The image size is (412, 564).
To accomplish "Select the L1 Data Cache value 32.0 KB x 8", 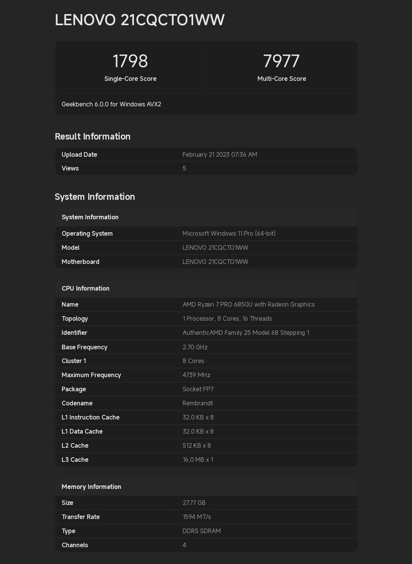I will 198,431.
